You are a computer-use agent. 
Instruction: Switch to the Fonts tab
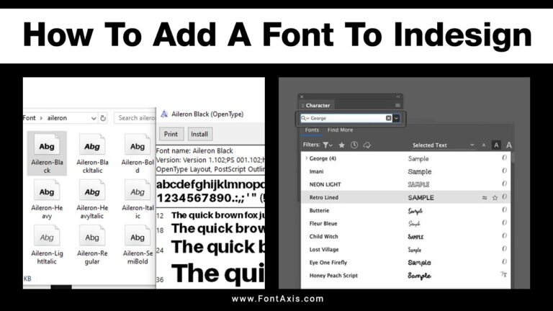[x=312, y=130]
